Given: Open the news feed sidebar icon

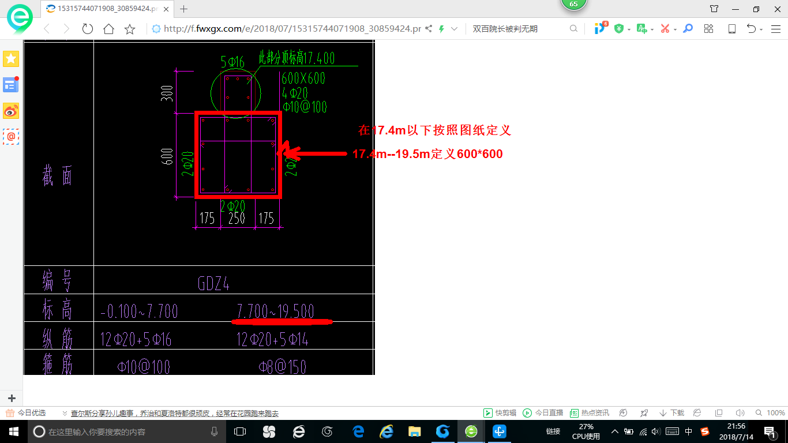Looking at the screenshot, I should (11, 85).
